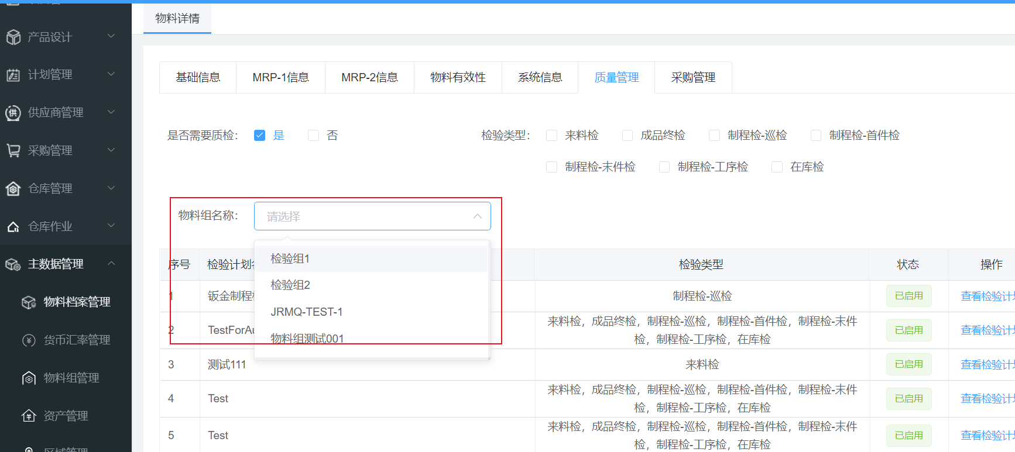
Task: Click the 采购管理 shopping cart icon
Action: [13, 150]
